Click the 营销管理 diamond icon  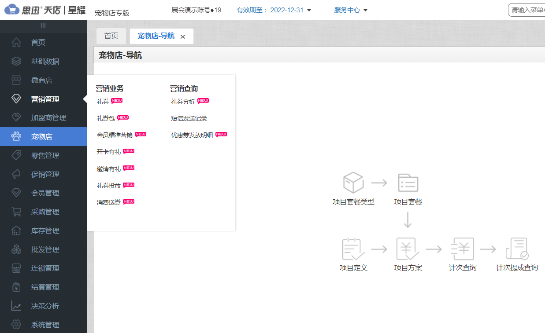[16, 99]
